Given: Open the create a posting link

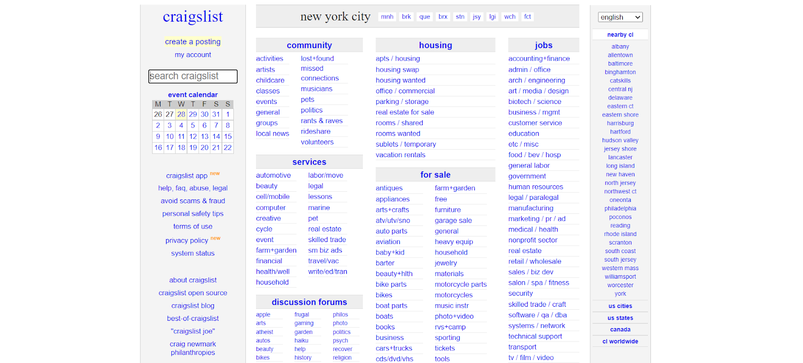Looking at the screenshot, I should pyautogui.click(x=193, y=42).
